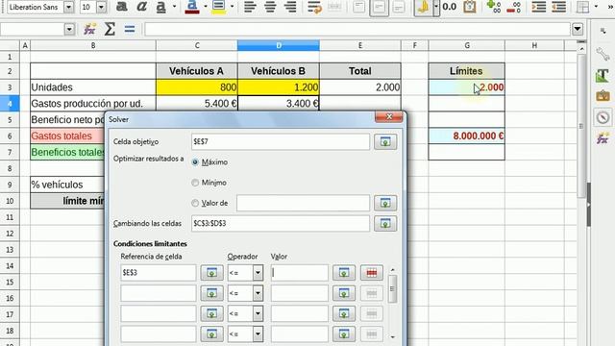Open operator dropdown in the $E$3 condition row

pyautogui.click(x=258, y=273)
